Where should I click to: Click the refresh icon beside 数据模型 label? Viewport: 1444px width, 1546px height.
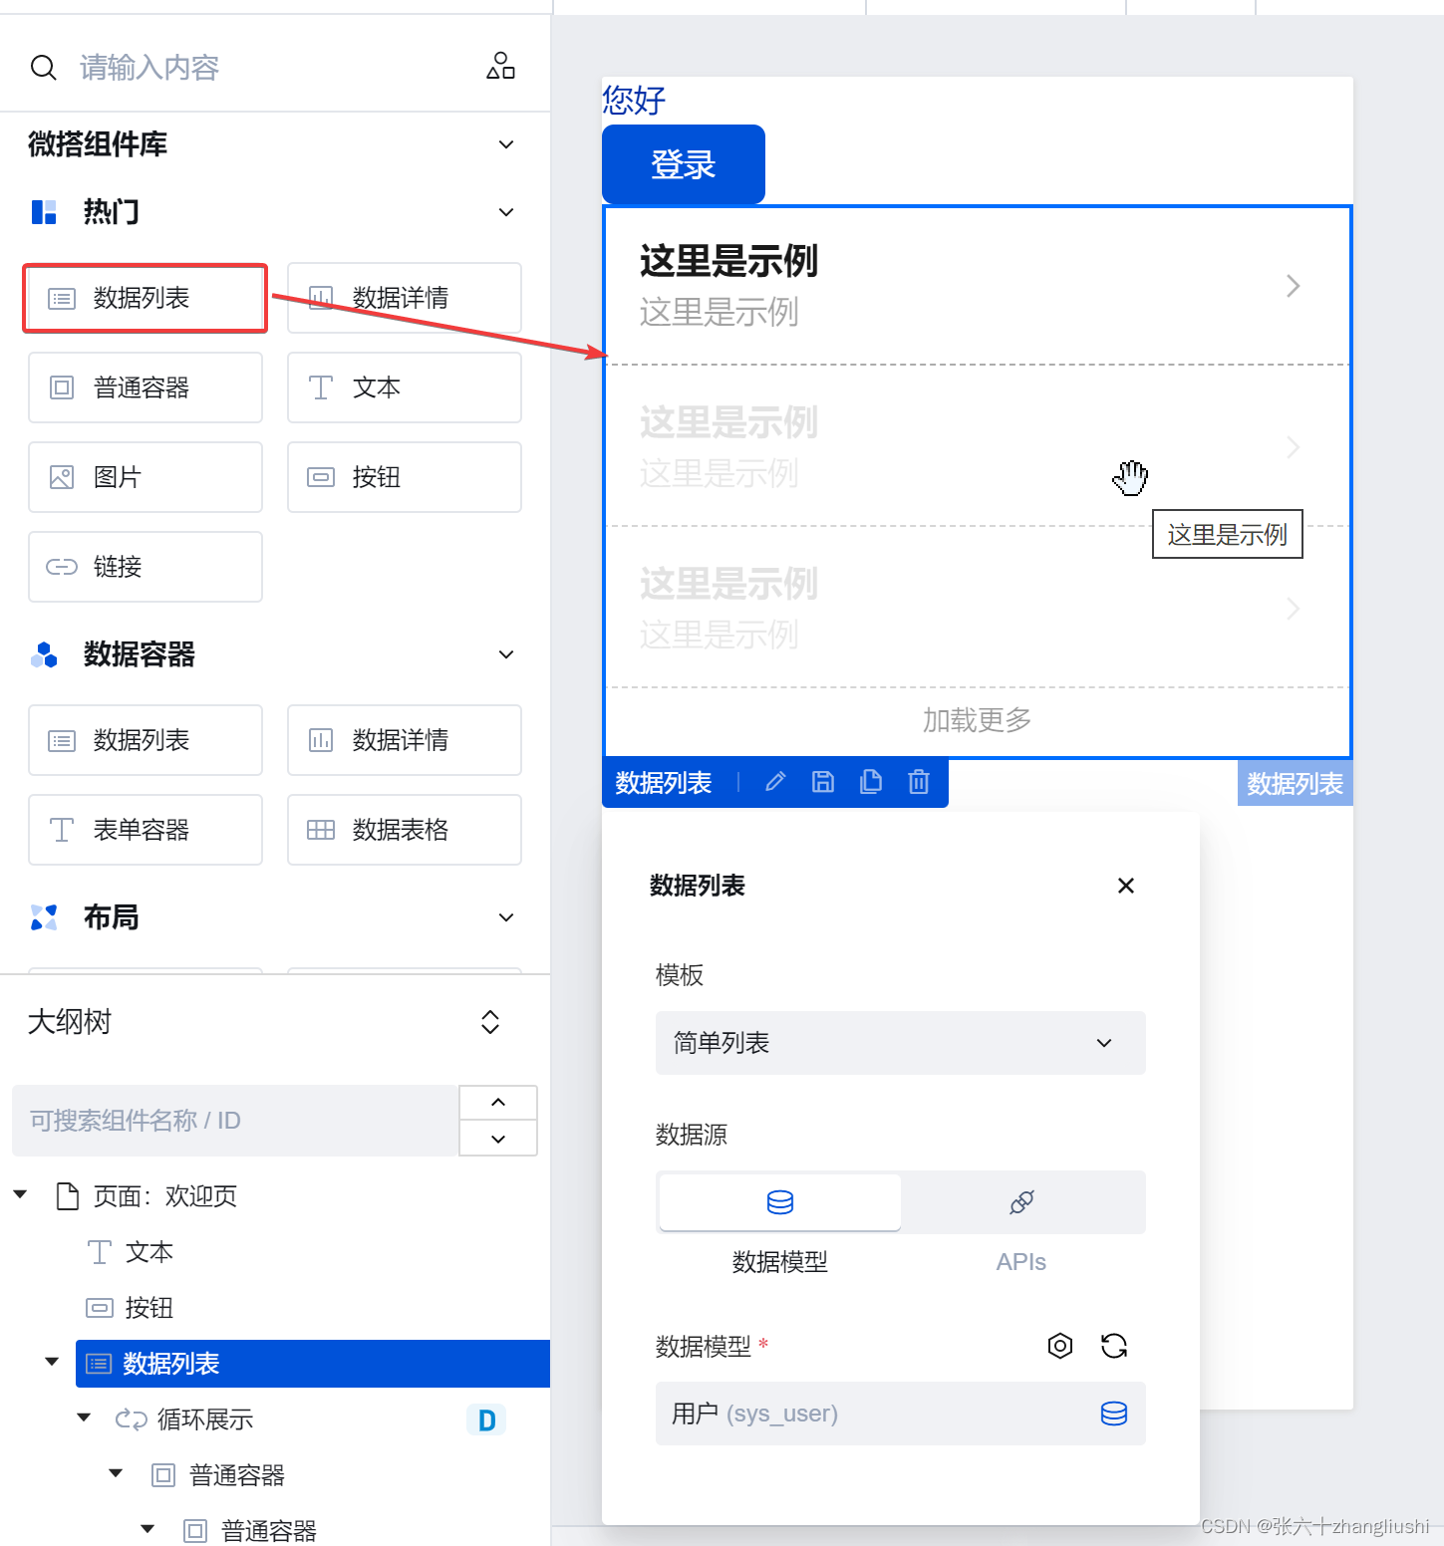coord(1114,1346)
